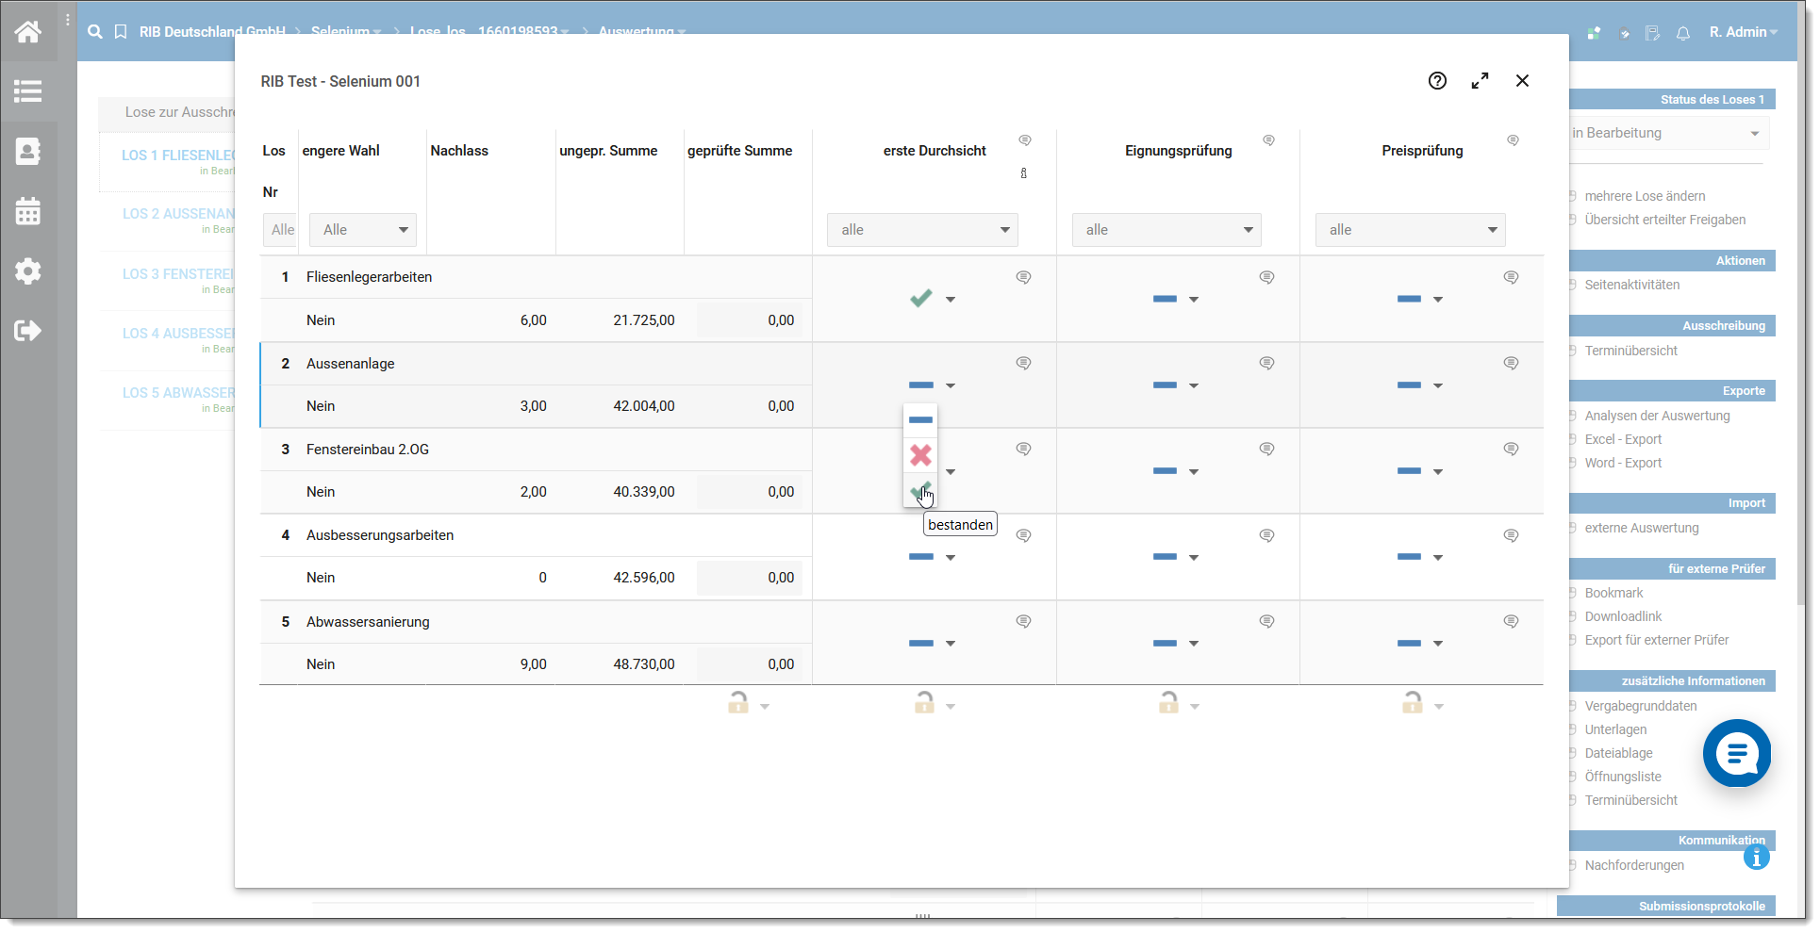The height and width of the screenshot is (933, 1820).
Task: Open 'mehrere Lose ändern' link
Action: pos(1645,196)
